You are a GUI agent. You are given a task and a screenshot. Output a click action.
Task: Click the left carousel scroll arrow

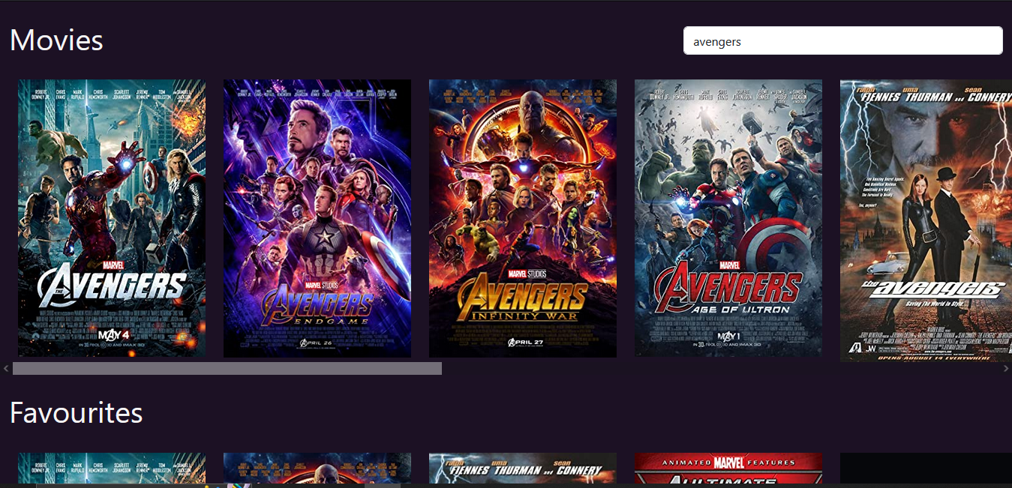click(5, 367)
